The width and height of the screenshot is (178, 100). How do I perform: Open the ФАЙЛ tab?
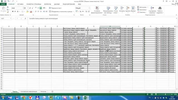[x=3, y=4]
